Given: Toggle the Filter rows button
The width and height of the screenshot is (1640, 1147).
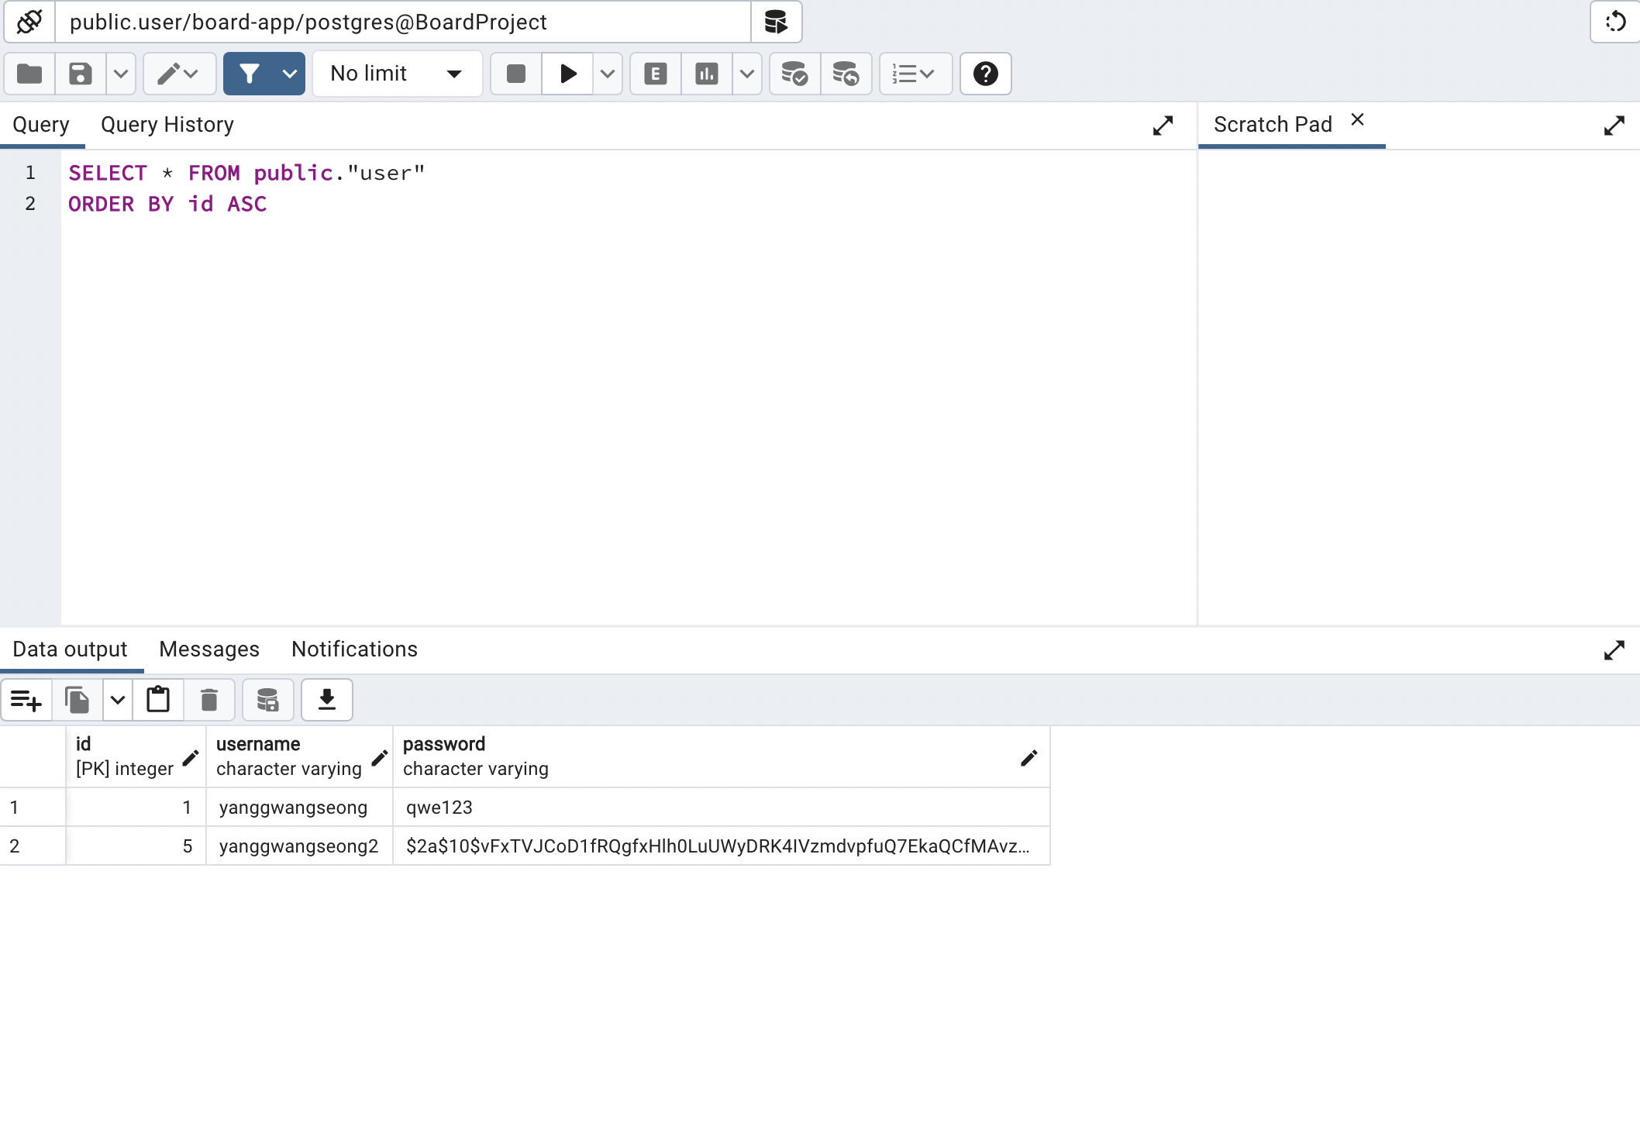Looking at the screenshot, I should (x=250, y=74).
